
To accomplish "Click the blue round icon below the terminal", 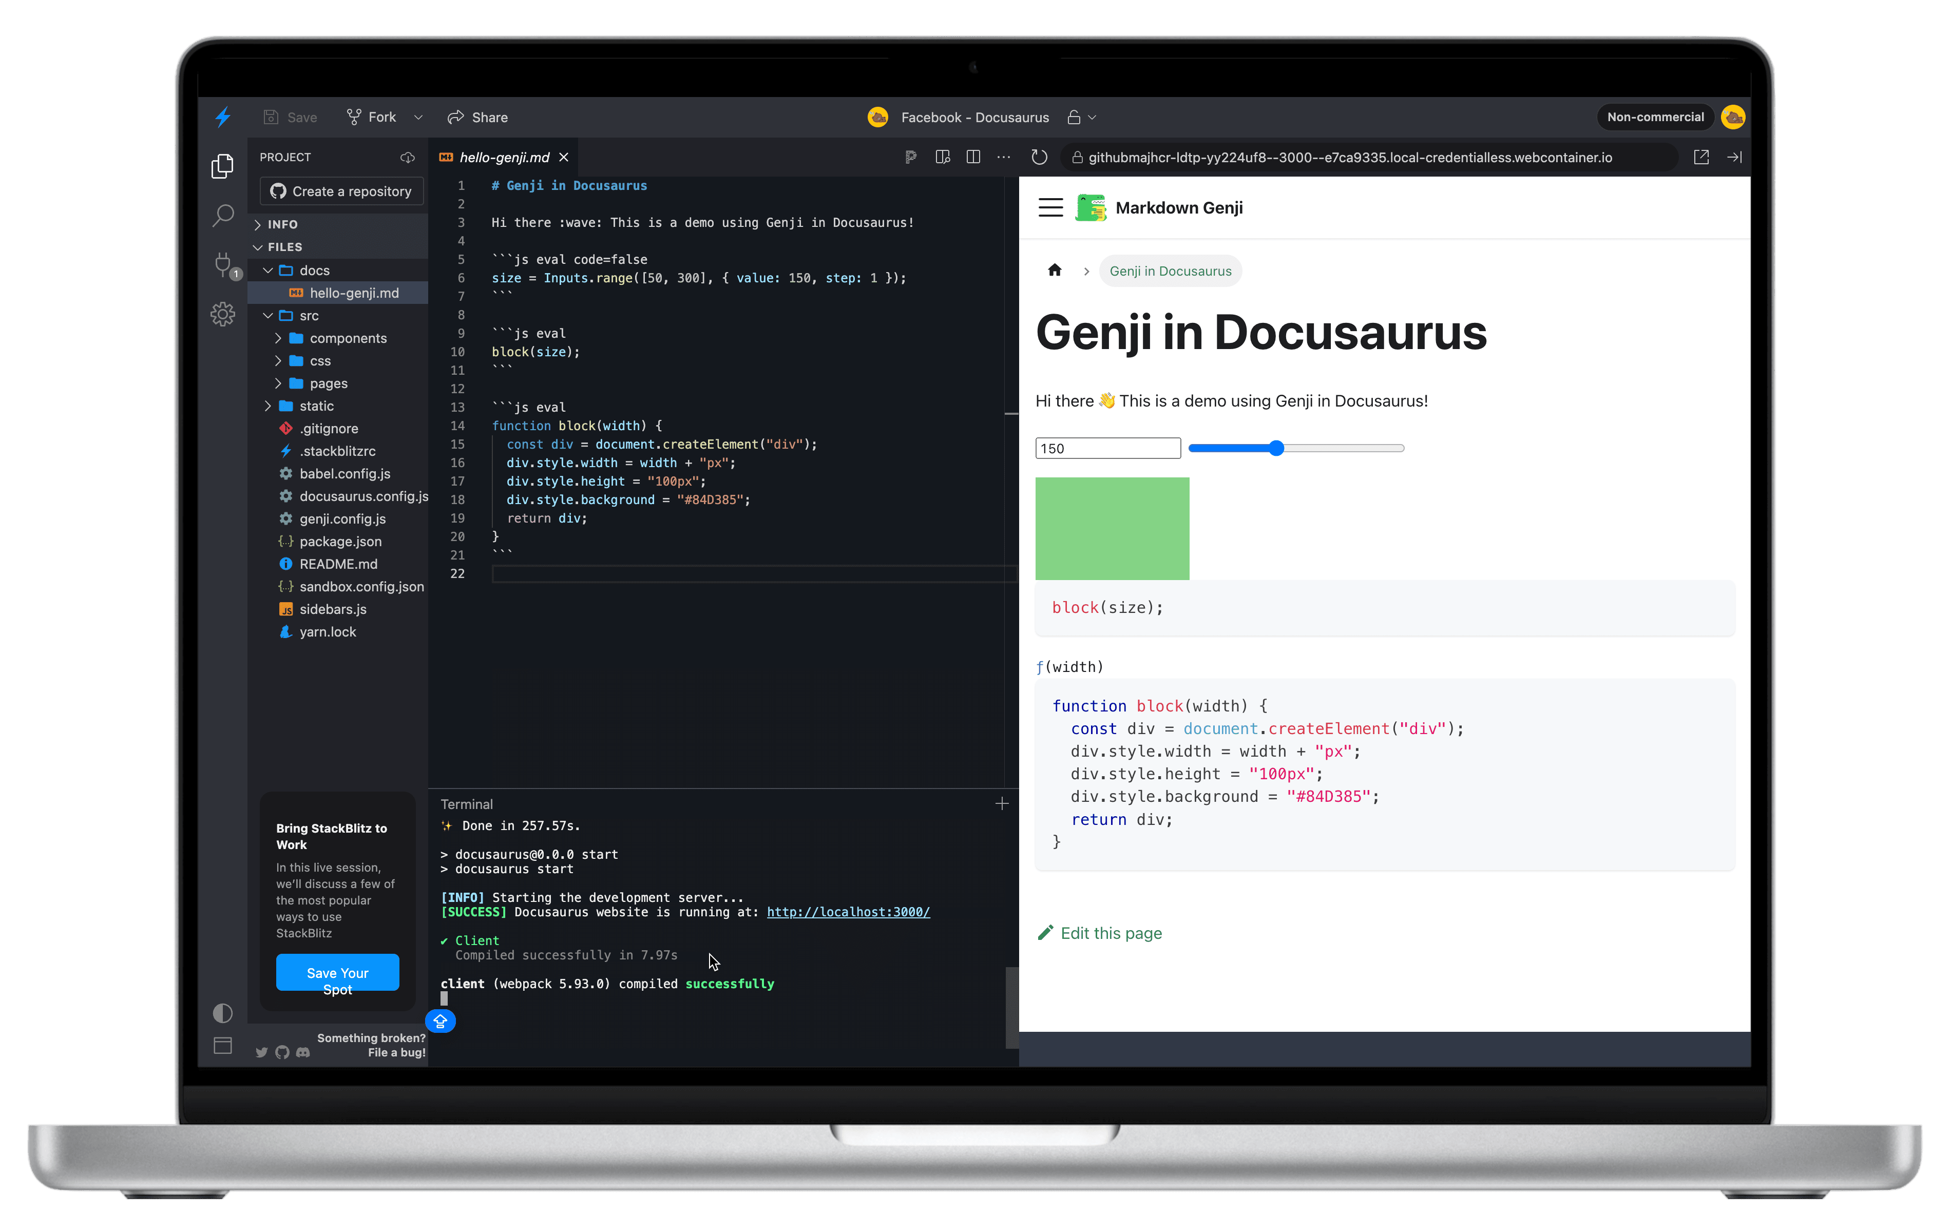I will (x=441, y=1022).
